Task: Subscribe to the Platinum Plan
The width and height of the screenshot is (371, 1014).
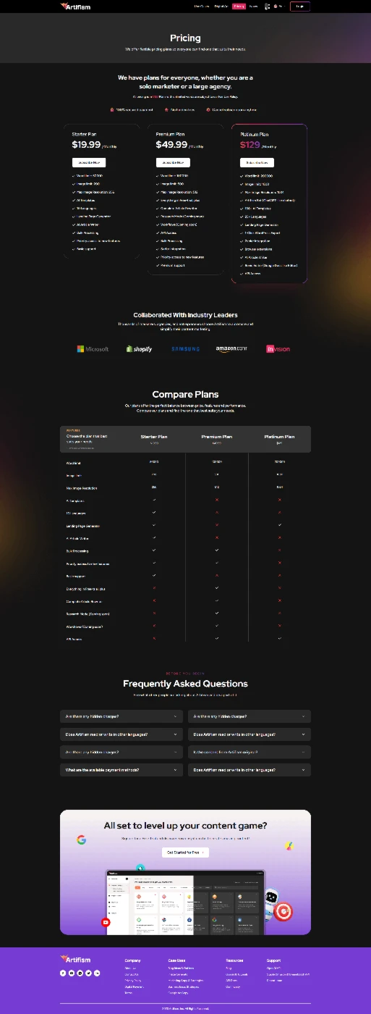Action: click(257, 163)
